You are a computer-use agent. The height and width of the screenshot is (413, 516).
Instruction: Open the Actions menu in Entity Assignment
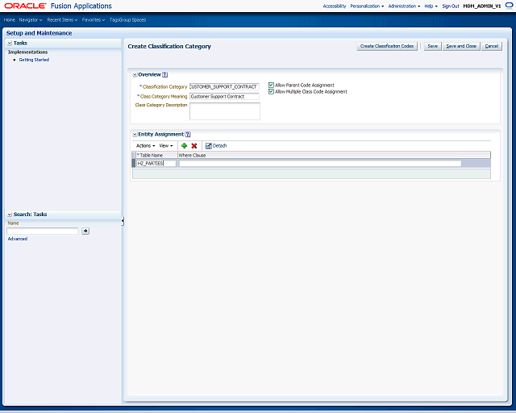coord(145,145)
